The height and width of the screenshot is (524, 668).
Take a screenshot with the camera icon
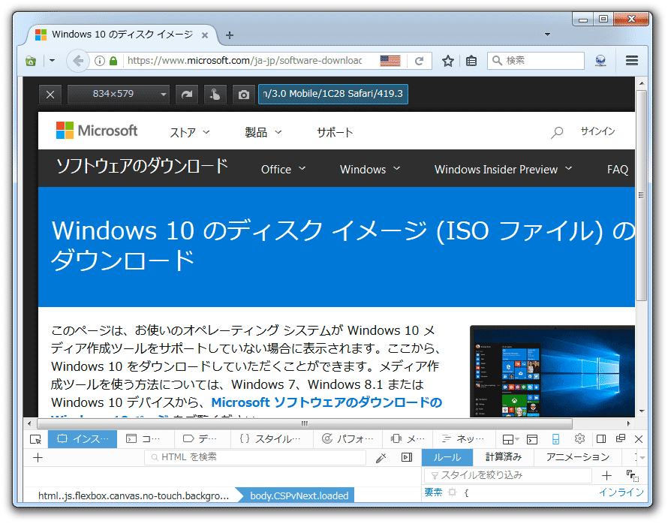(x=244, y=94)
